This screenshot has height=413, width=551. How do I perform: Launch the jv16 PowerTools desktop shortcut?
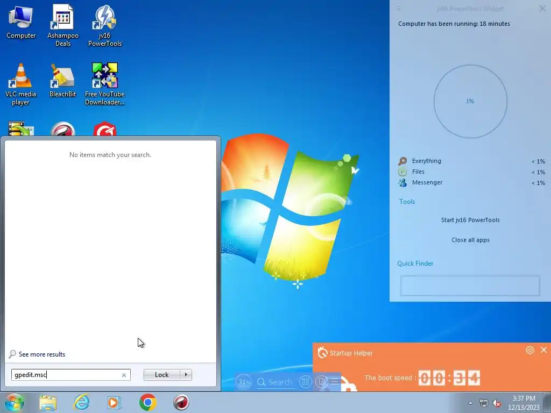coord(105,25)
